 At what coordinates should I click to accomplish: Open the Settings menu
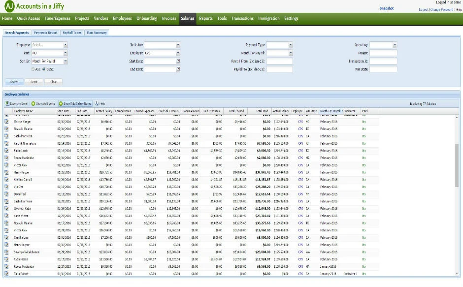tap(291, 18)
